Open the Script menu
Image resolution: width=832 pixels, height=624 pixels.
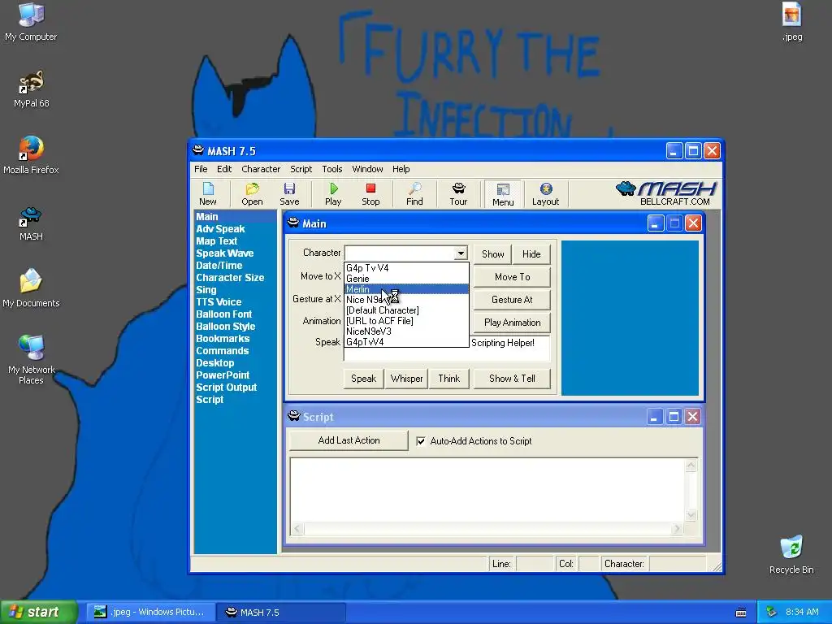click(301, 169)
